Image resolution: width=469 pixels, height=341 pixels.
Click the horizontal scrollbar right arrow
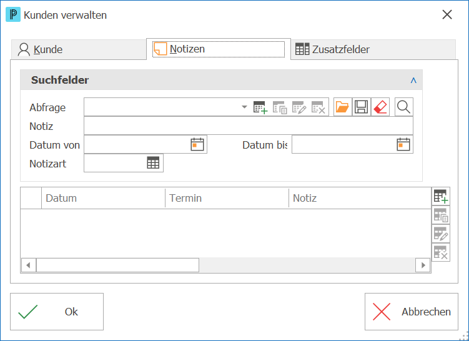[423, 265]
